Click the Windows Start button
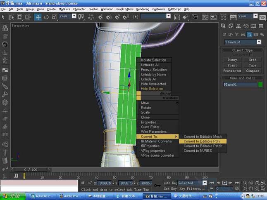The image size is (267, 200). [x=13, y=196]
